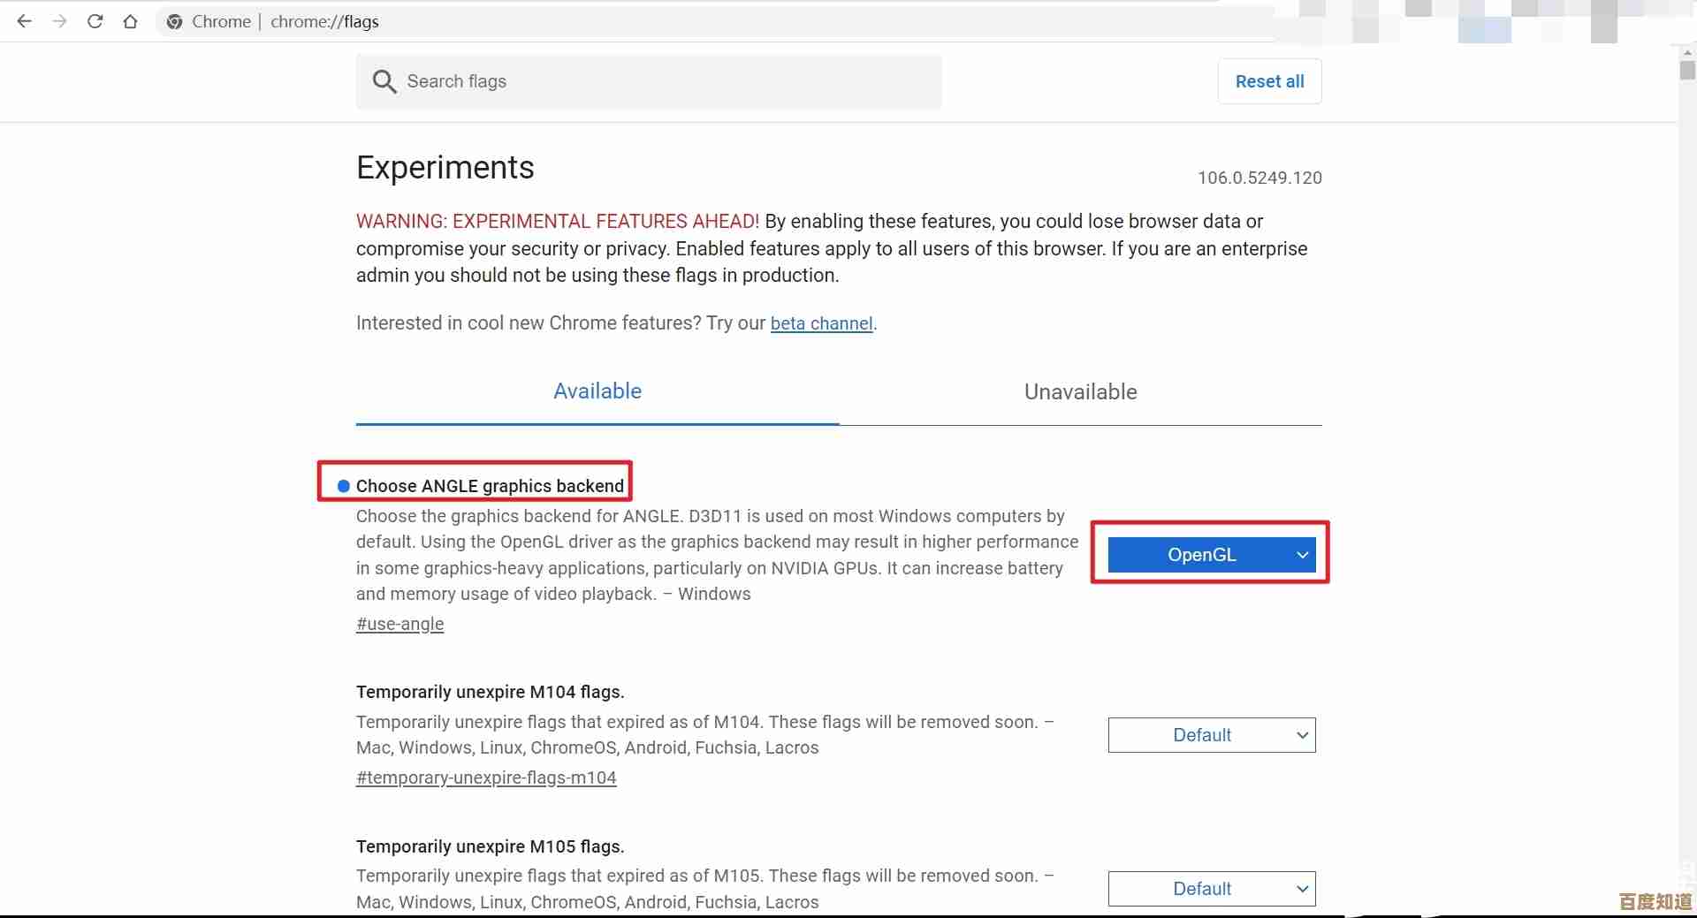
Task: Open the OpenGL dropdown for ANGLE backend
Action: tap(1211, 555)
